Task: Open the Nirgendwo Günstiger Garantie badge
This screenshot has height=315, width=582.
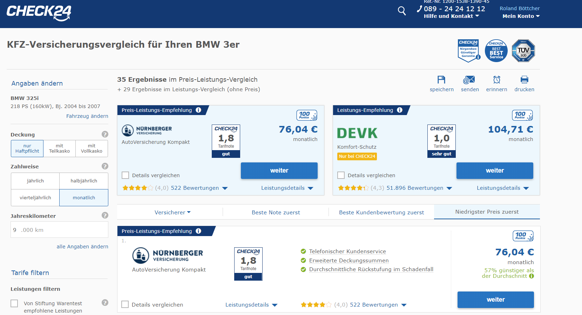Action: click(468, 51)
